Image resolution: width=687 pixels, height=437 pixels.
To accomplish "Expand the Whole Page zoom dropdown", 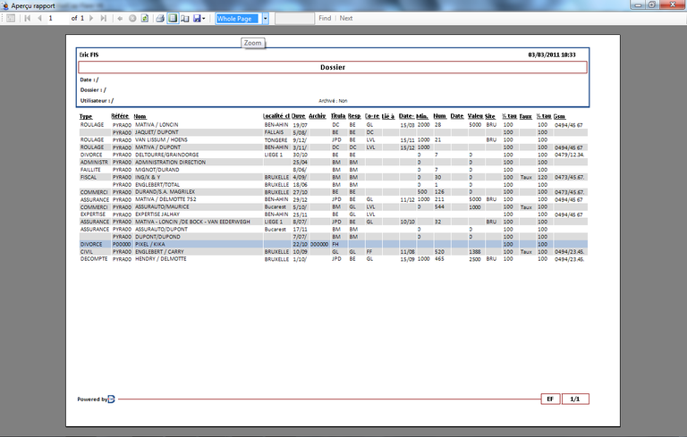I will click(x=265, y=18).
